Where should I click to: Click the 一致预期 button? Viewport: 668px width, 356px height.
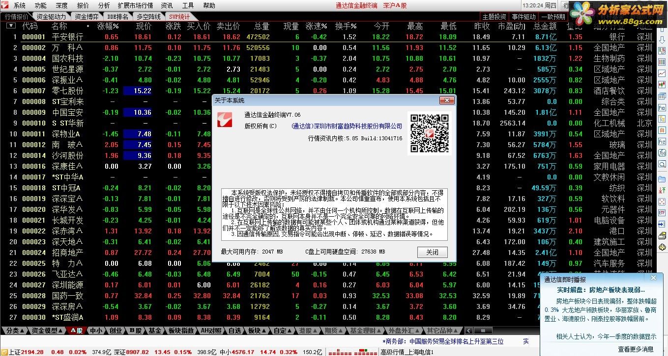click(x=553, y=16)
